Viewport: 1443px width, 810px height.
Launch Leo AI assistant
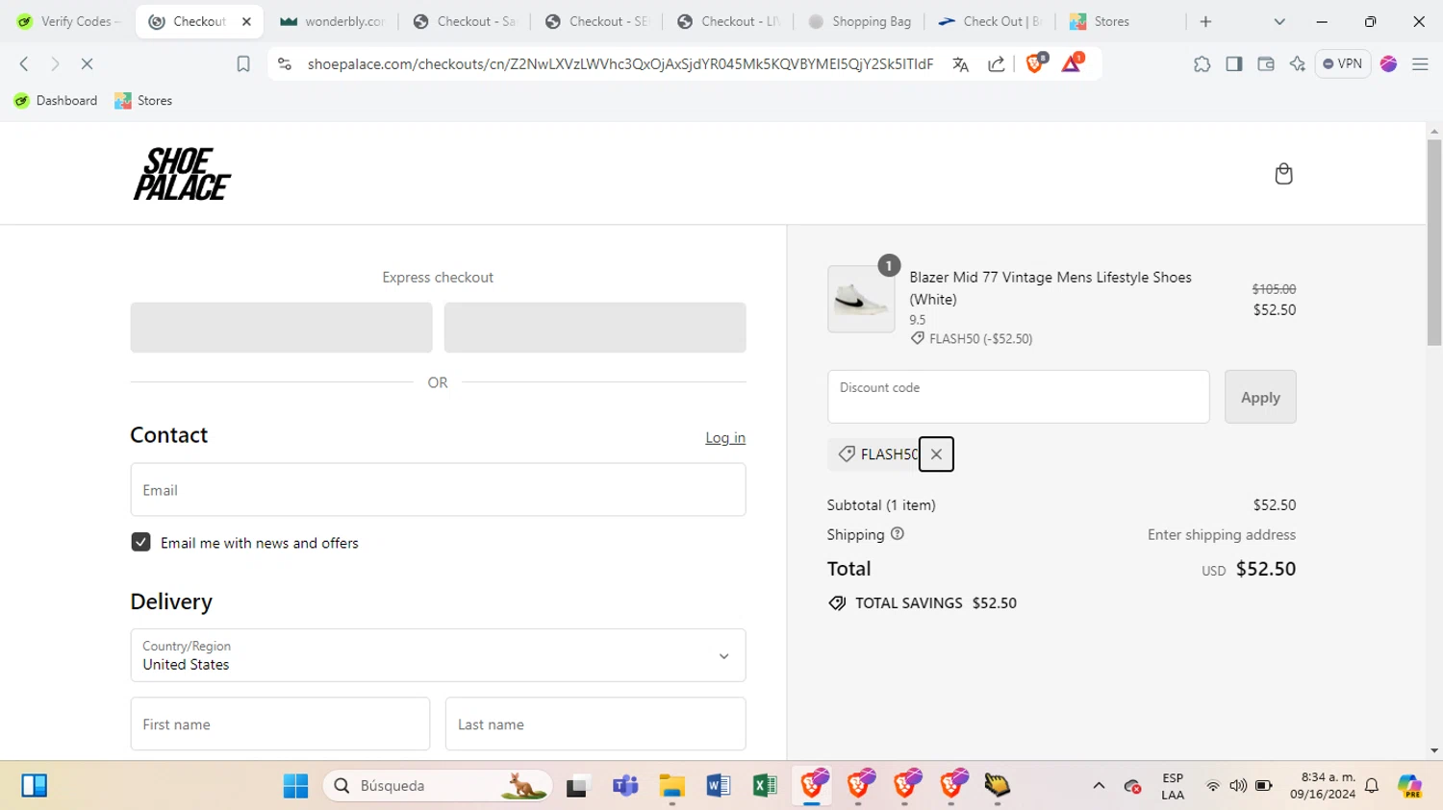tap(1297, 63)
